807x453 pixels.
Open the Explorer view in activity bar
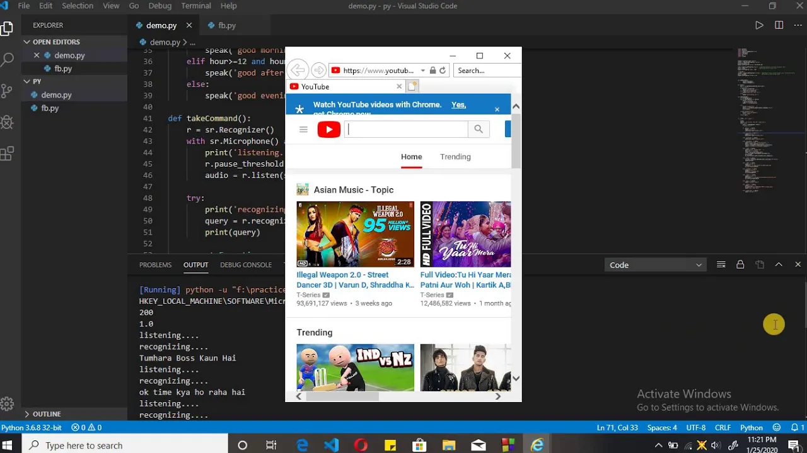point(7,28)
